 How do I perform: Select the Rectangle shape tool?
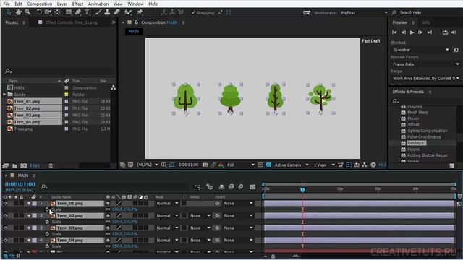pos(69,12)
